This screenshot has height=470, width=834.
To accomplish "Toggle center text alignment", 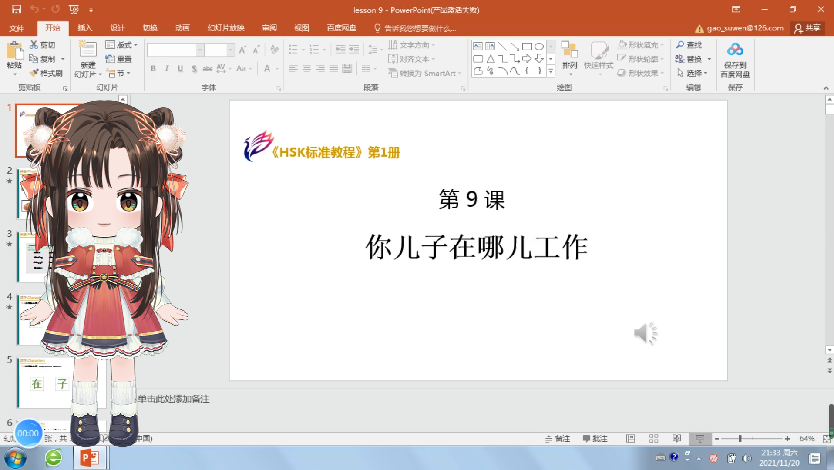I will (x=306, y=68).
